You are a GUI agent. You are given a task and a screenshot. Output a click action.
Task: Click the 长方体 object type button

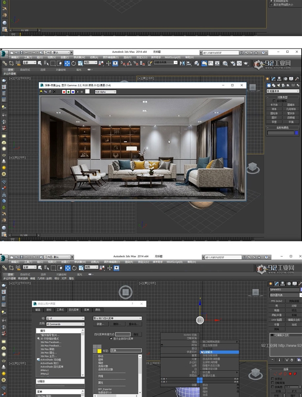coord(274,105)
